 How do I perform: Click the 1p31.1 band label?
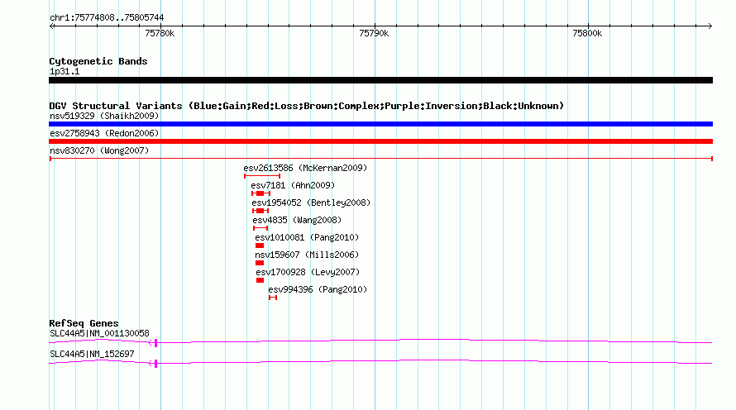coord(65,72)
